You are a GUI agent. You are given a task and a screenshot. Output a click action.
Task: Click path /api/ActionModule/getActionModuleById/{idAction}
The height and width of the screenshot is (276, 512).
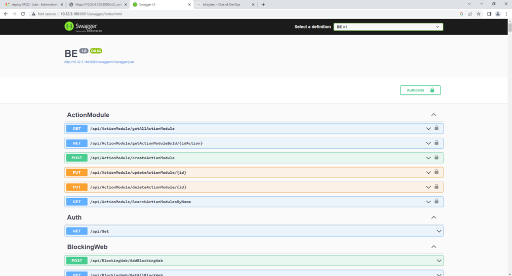146,143
